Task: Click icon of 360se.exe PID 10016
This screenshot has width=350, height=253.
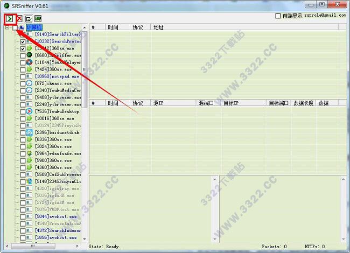Action: (x=29, y=118)
